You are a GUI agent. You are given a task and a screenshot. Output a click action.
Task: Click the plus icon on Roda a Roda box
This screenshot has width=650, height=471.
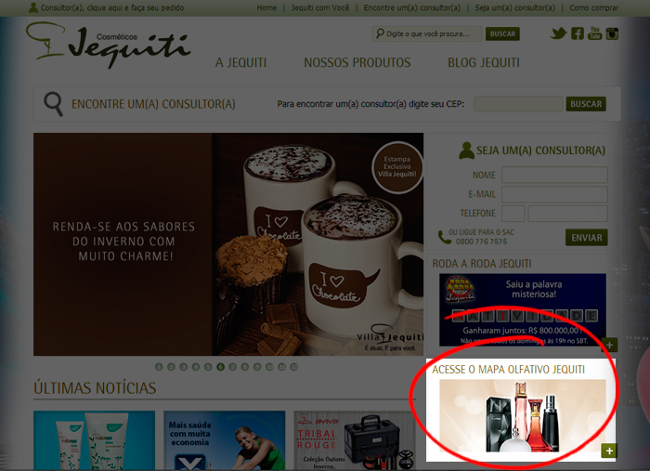pos(610,345)
